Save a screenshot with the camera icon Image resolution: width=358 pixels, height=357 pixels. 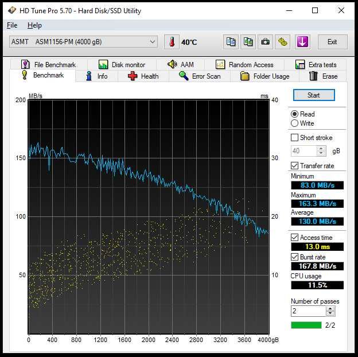(265, 42)
